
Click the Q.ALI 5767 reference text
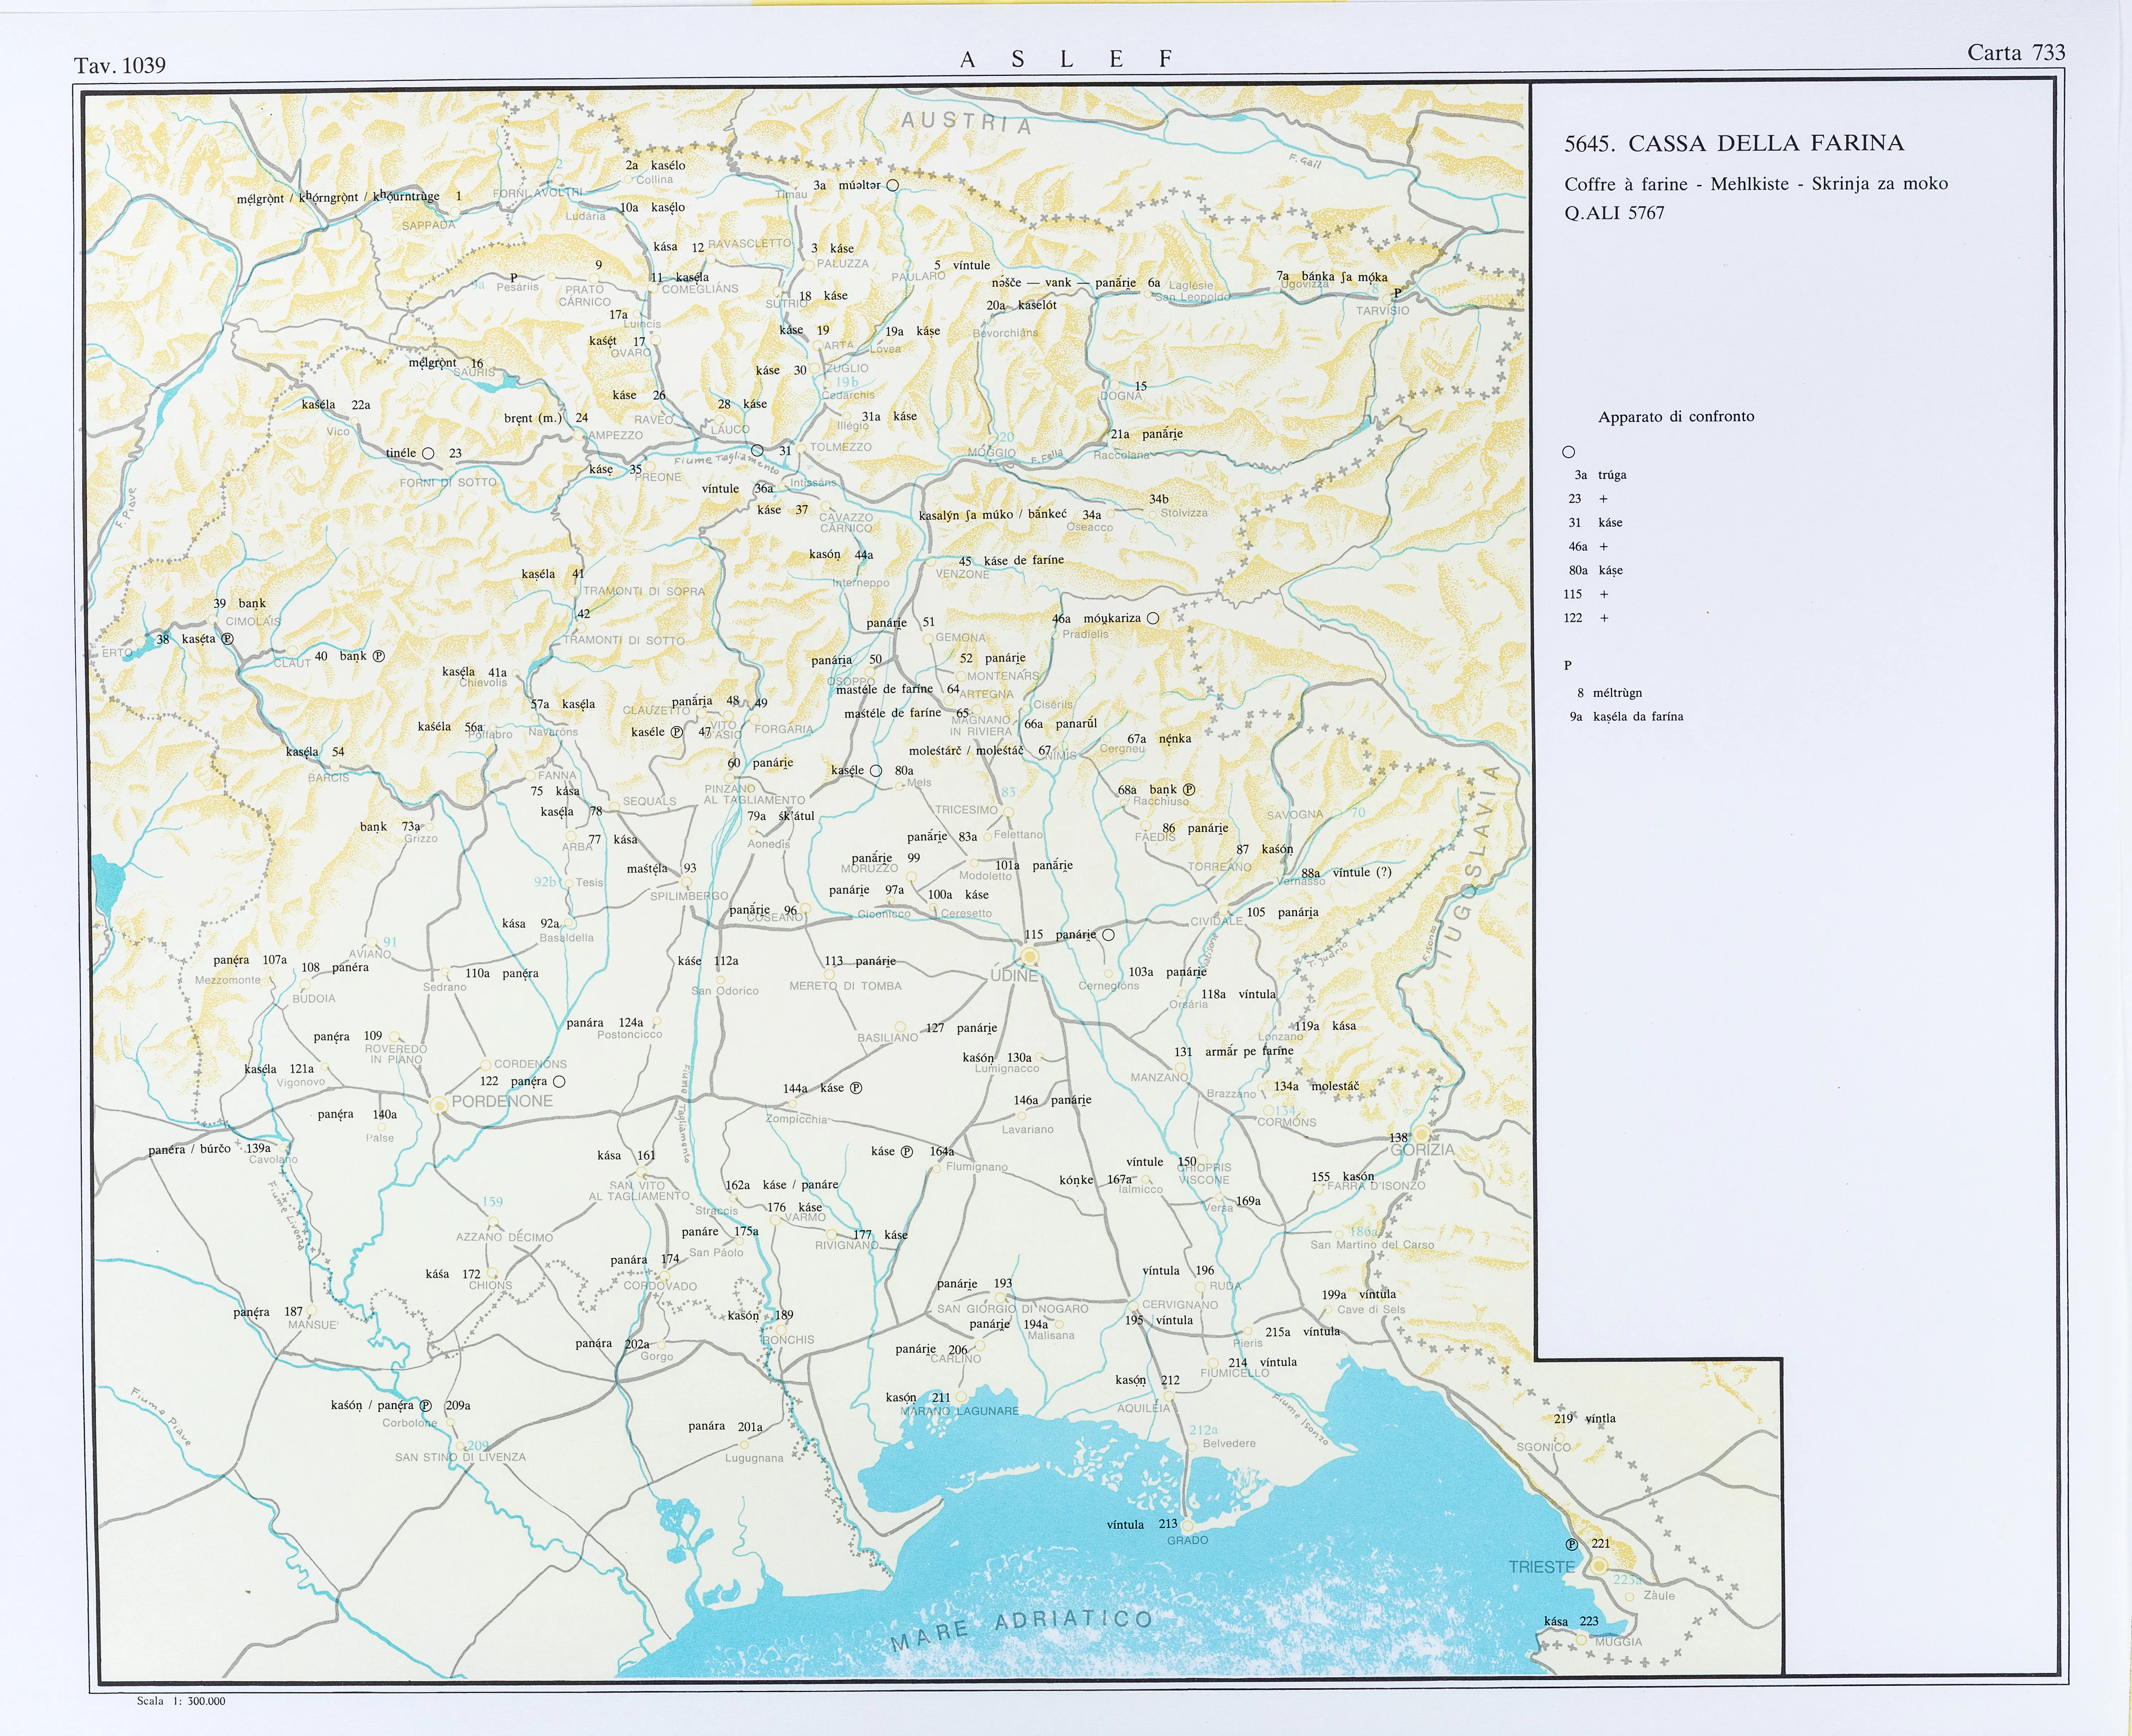click(x=1614, y=213)
